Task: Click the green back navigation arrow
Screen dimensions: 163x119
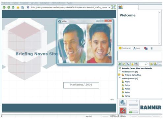Action: point(4,7)
